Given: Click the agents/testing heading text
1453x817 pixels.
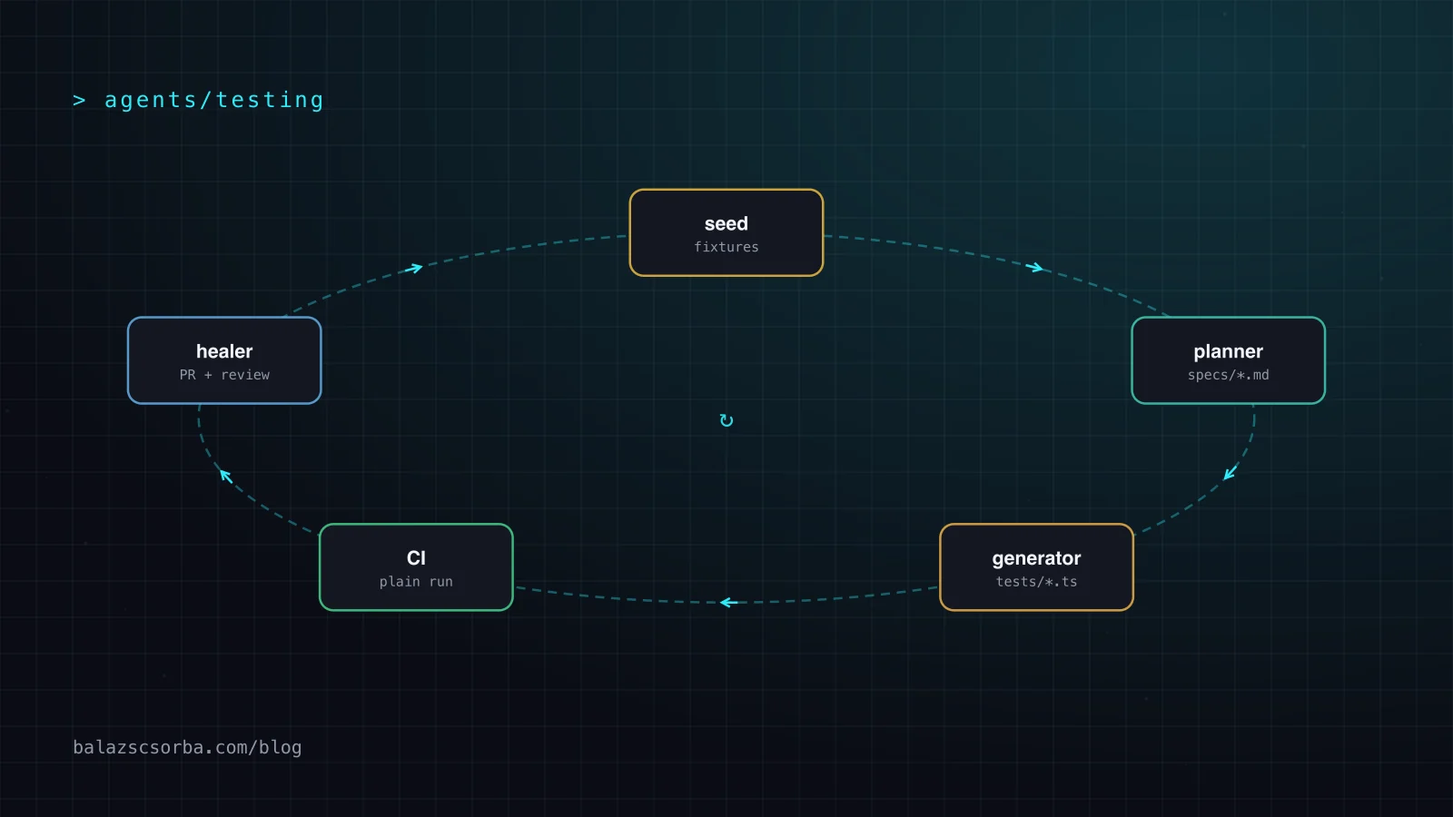Looking at the screenshot, I should point(213,100).
